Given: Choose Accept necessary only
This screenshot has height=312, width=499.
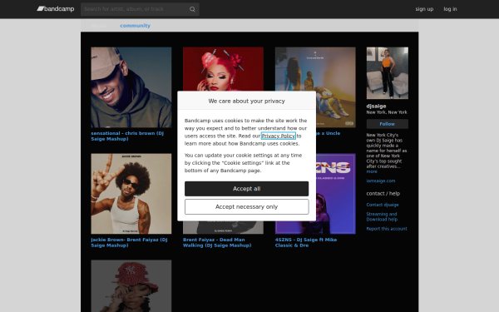Looking at the screenshot, I should tap(247, 206).
